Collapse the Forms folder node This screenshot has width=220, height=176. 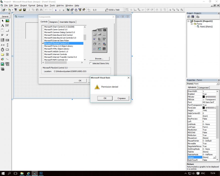point(192,24)
